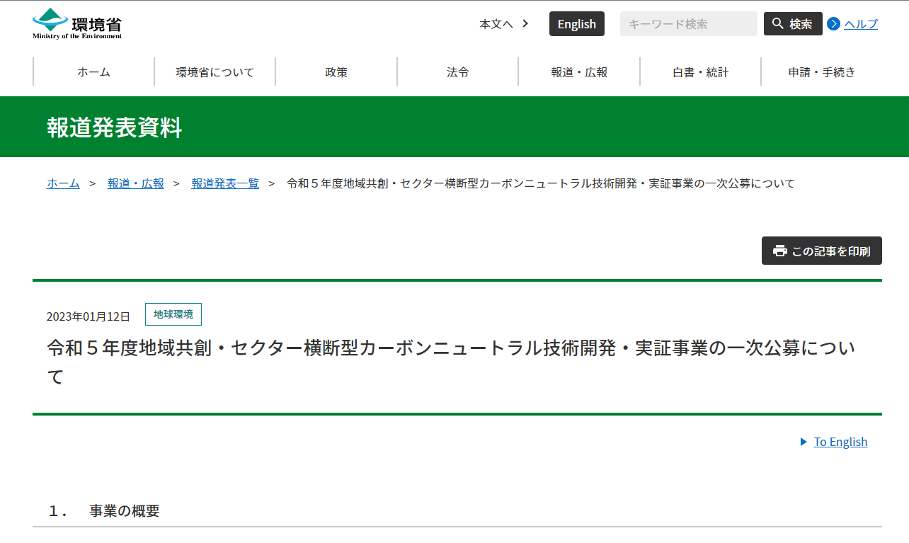The width and height of the screenshot is (909, 543).
Task: Click the triangle beside To English
Action: coord(804,442)
